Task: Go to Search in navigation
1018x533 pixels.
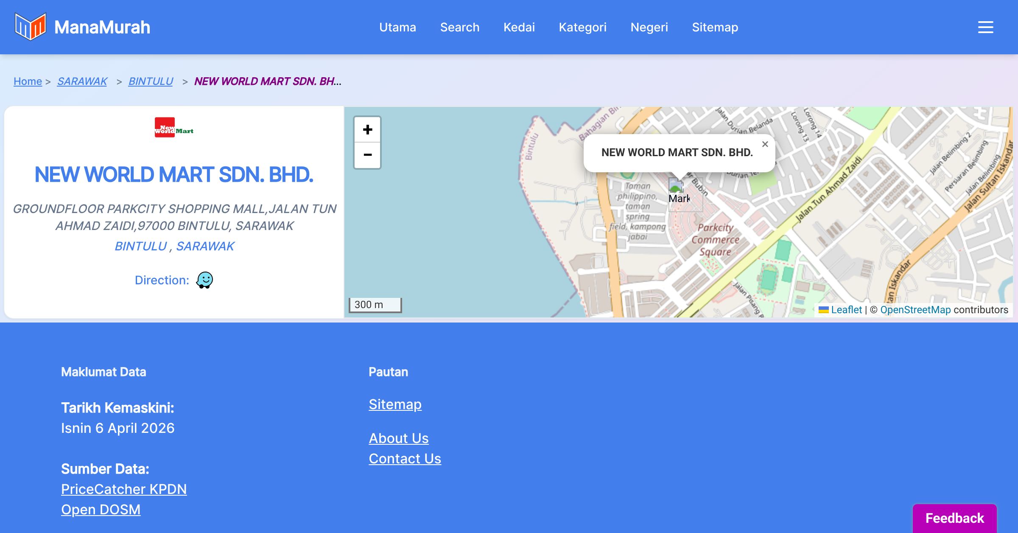Action: pos(459,27)
